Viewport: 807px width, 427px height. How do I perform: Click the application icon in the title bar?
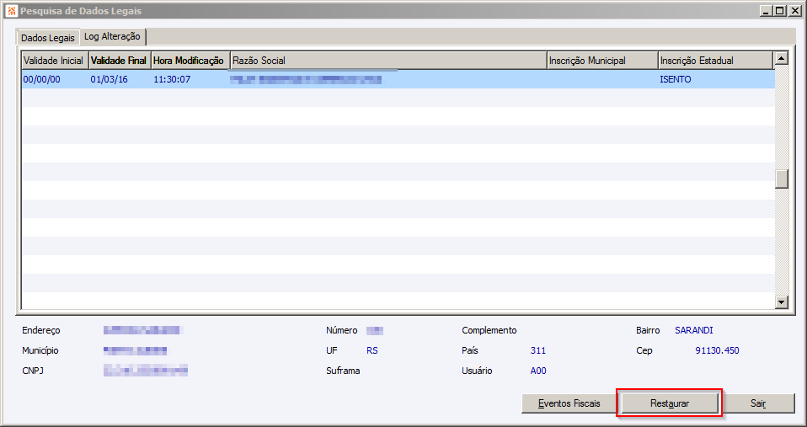tap(12, 11)
